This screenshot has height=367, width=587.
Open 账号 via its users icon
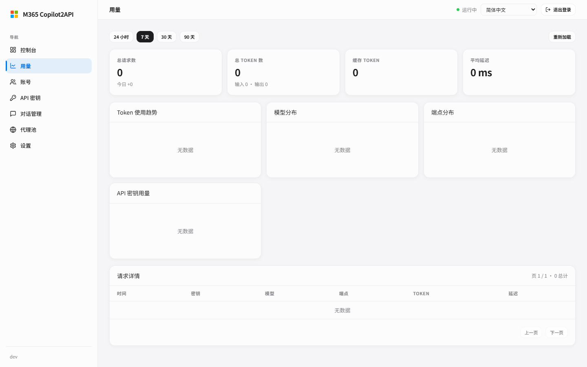[x=13, y=82]
